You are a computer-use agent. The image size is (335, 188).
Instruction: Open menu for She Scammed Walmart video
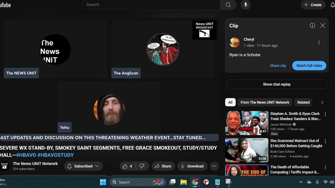click(x=325, y=141)
